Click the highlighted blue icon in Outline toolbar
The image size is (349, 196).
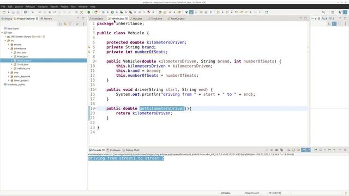pyautogui.click(x=334, y=24)
